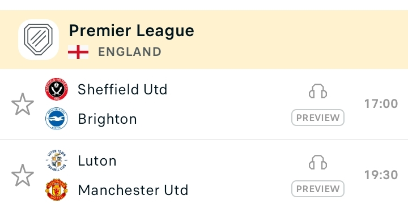Viewport: 408px width, 204px height.
Task: Listen to Luton match audio commentary
Action: point(318,162)
